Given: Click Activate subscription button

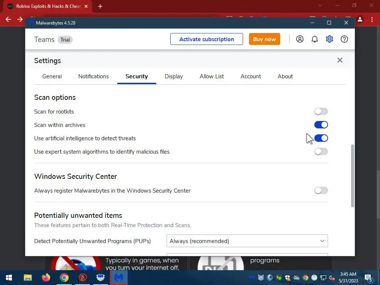Looking at the screenshot, I should point(206,39).
